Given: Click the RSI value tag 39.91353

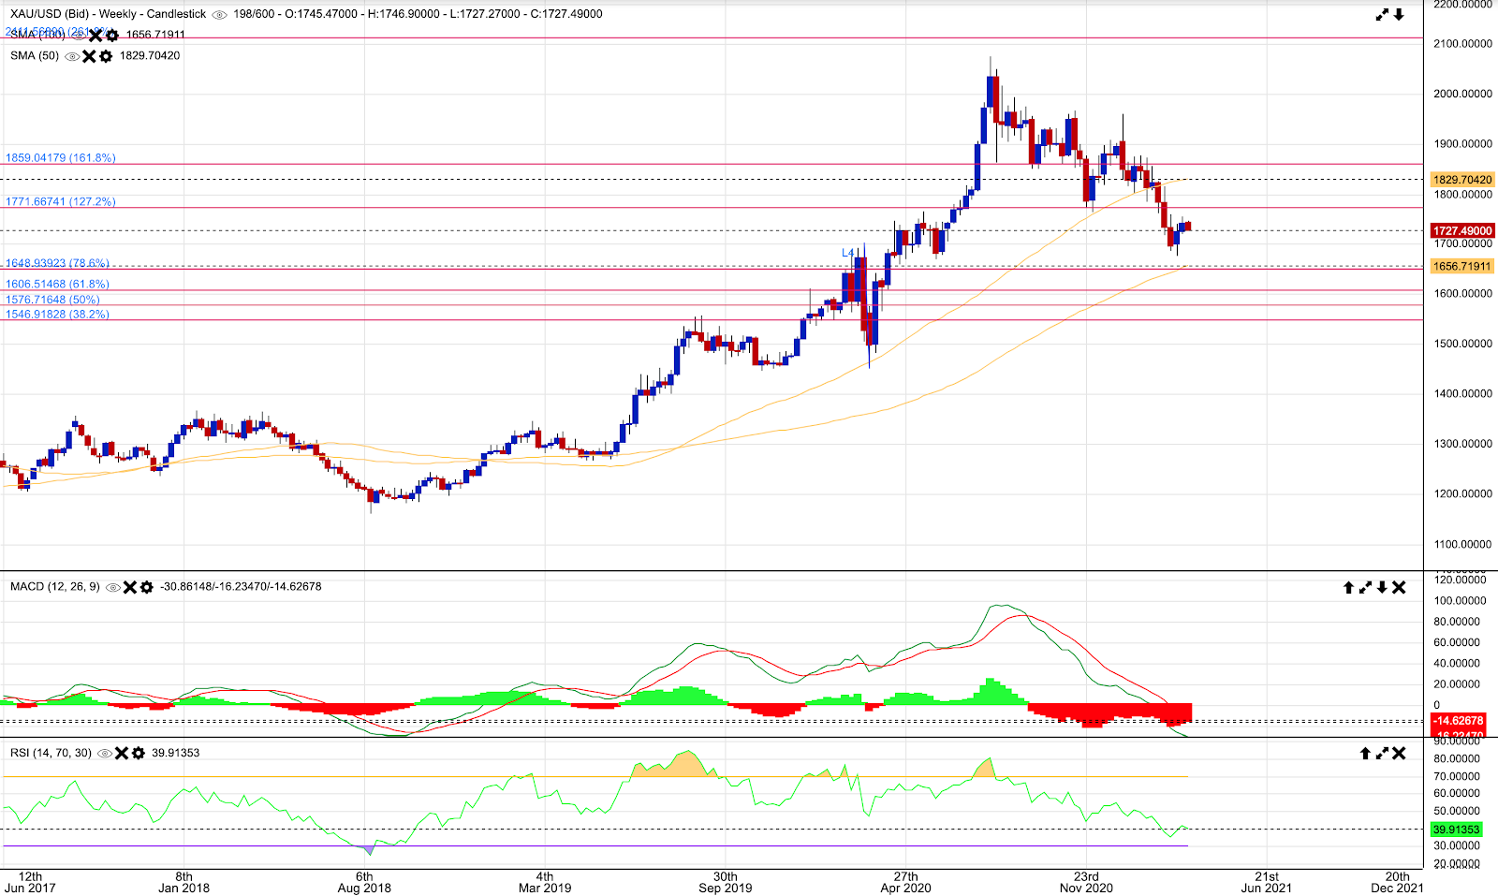Looking at the screenshot, I should click(1456, 830).
